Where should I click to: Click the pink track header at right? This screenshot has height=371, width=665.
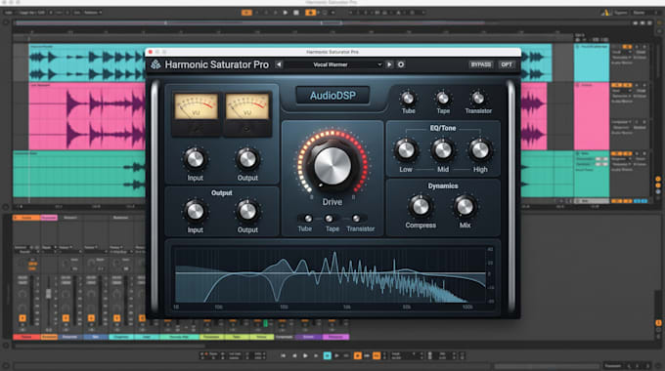point(592,116)
